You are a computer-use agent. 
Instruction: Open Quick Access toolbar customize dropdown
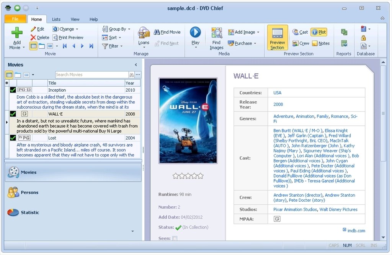37,8
